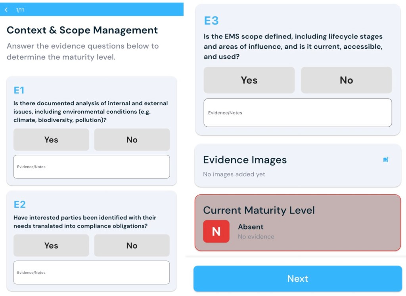406x296 pixels.
Task: Select Yes for question E3
Action: 249,80
